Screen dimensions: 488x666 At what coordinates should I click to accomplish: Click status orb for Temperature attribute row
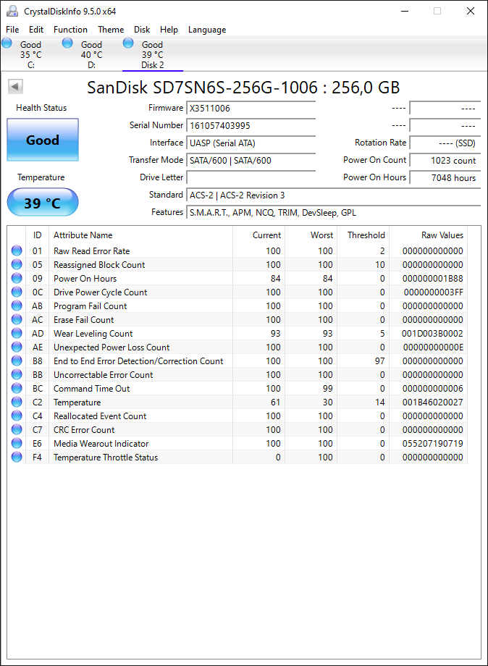[x=17, y=402]
